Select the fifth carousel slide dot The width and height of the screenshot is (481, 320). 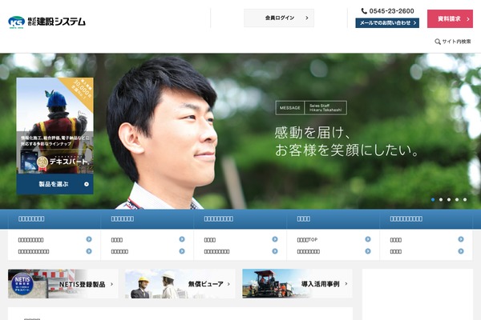click(465, 200)
